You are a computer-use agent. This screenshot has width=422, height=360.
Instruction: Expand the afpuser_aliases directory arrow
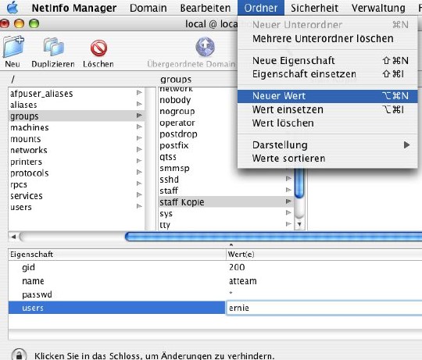[139, 93]
